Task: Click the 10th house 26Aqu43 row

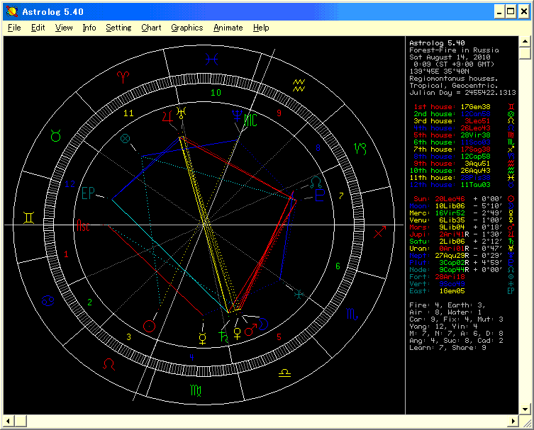Action: pyautogui.click(x=462, y=171)
